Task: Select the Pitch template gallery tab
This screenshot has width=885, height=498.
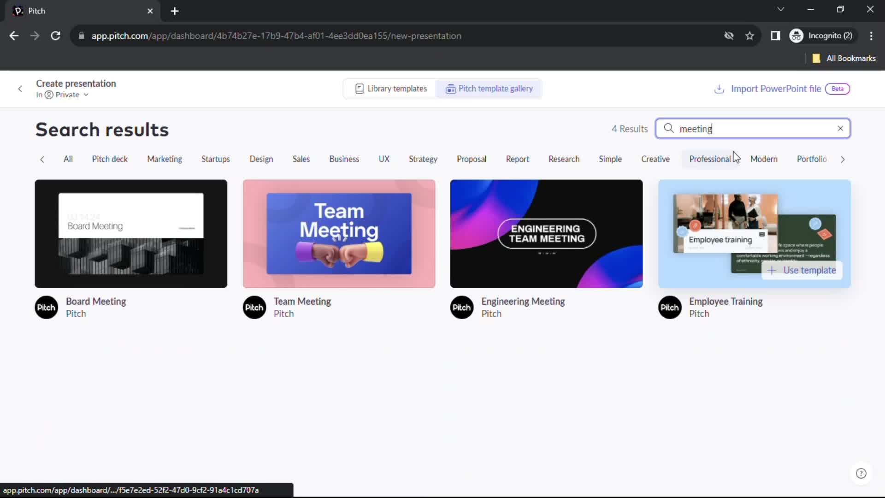Action: [x=490, y=88]
